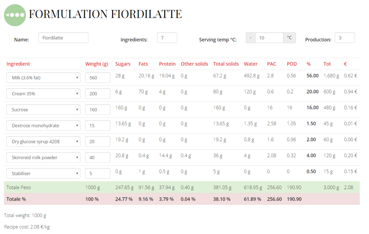
Task: Click the 190.90 POD in Totale % row
Action: [294, 199]
